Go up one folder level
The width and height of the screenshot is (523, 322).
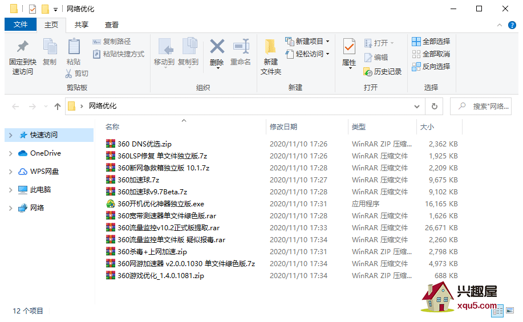(58, 107)
